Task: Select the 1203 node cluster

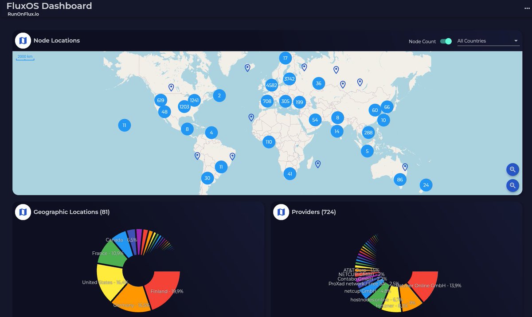Action: [184, 107]
